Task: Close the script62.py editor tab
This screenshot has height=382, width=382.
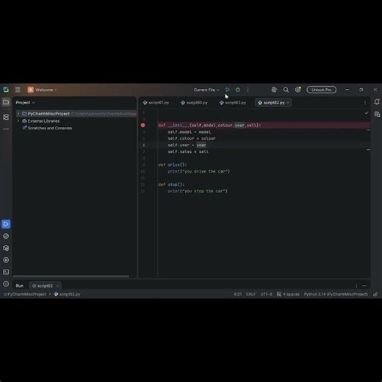Action: (x=288, y=103)
